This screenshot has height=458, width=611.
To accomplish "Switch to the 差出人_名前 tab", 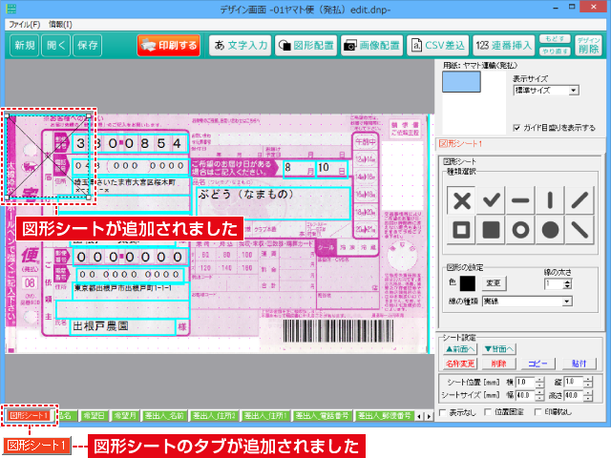I will (164, 416).
